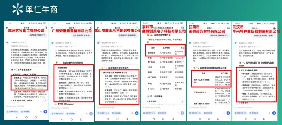This screenshot has width=282, height=125.
Task: Tap recent apps square in the 11:51 phone
Action: click(218, 119)
